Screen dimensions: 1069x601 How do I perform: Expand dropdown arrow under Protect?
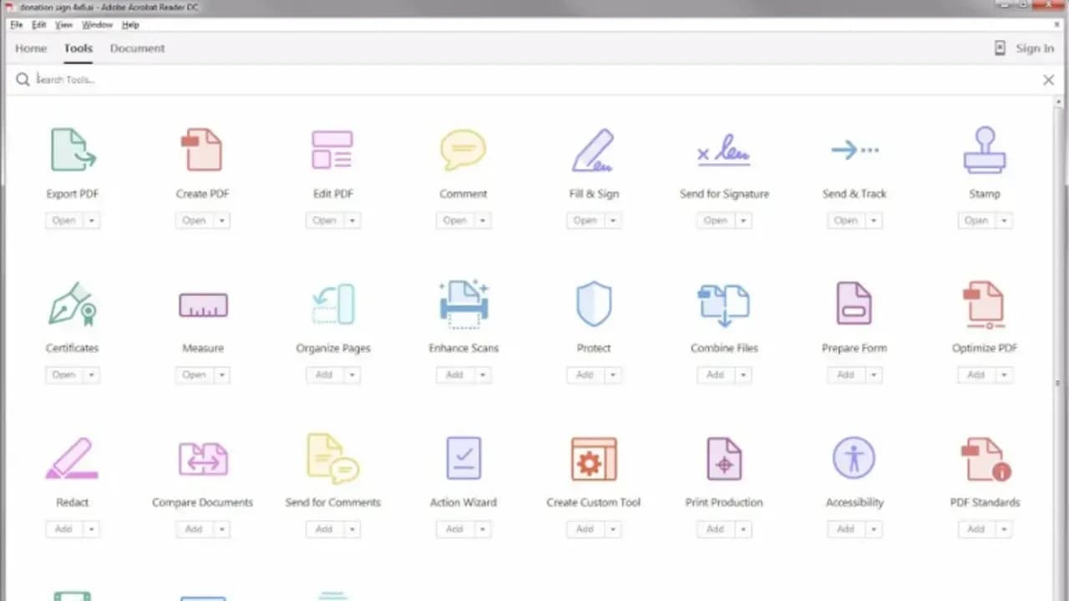(613, 375)
